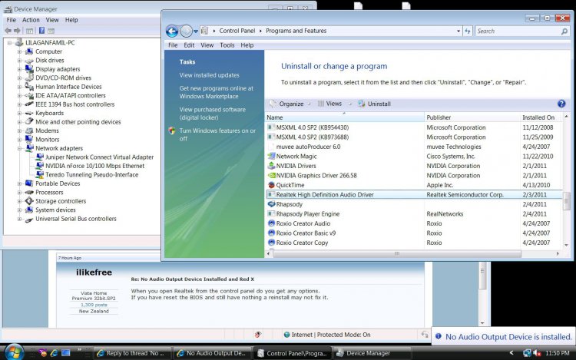The height and width of the screenshot is (360, 576).
Task: Open the recent pages dropdown beside Forward
Action: 196,31
